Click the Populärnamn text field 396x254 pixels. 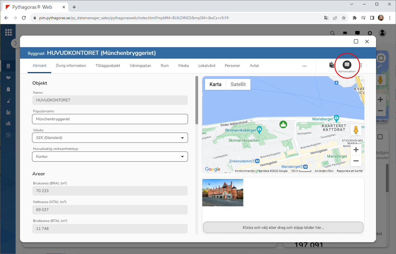point(110,119)
